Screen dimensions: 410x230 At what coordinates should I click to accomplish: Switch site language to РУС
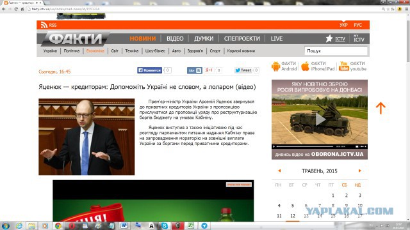point(358,25)
